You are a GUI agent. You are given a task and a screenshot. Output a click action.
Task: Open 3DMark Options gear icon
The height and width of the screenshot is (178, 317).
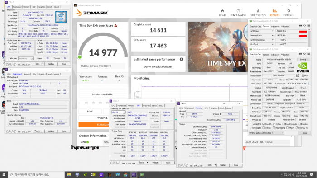(288, 11)
